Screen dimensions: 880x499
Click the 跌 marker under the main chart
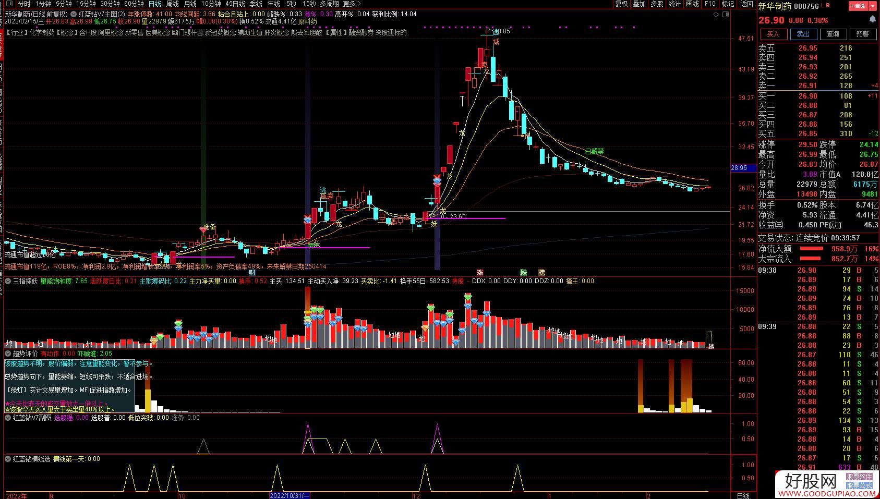523,273
